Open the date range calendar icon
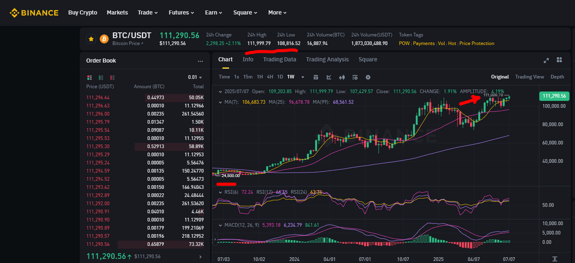 (316, 77)
